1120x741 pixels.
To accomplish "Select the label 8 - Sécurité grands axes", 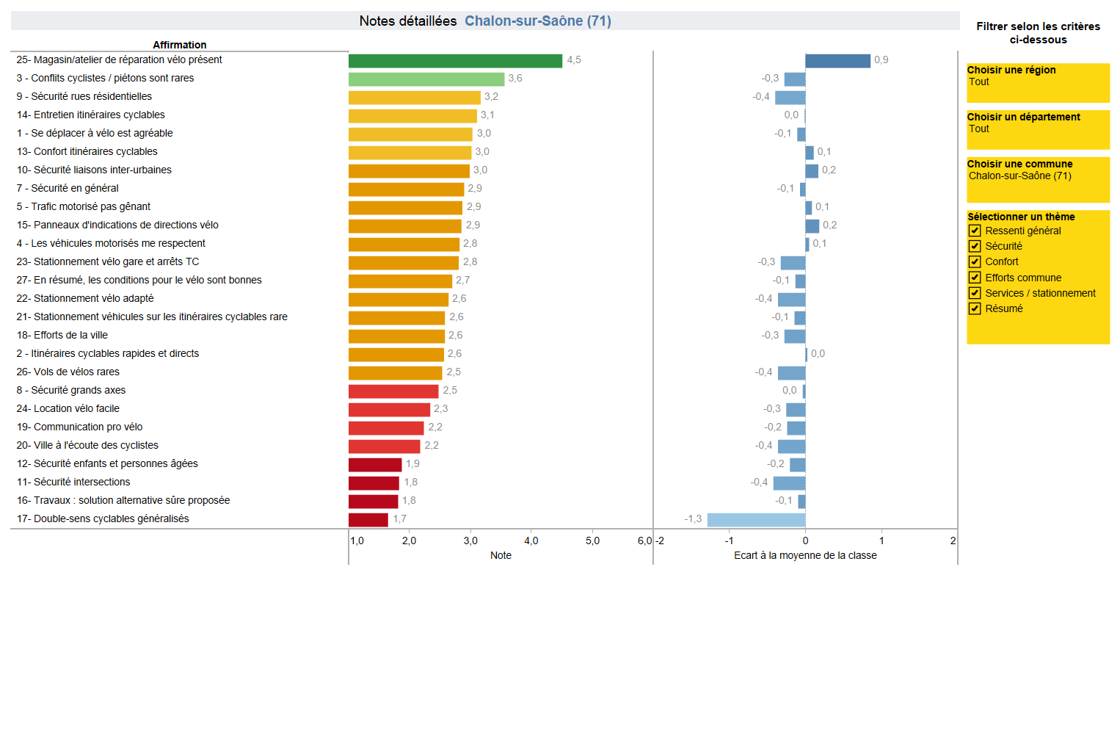I will (x=71, y=390).
